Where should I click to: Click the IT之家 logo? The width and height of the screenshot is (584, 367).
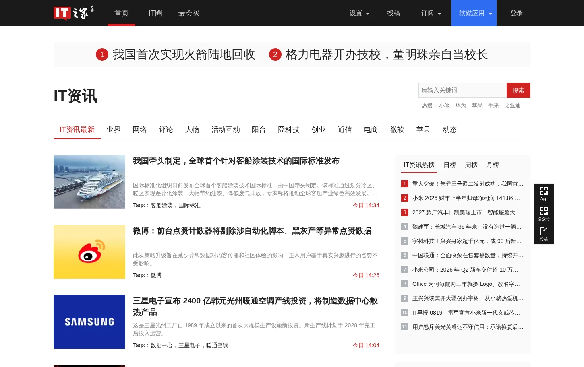73,13
